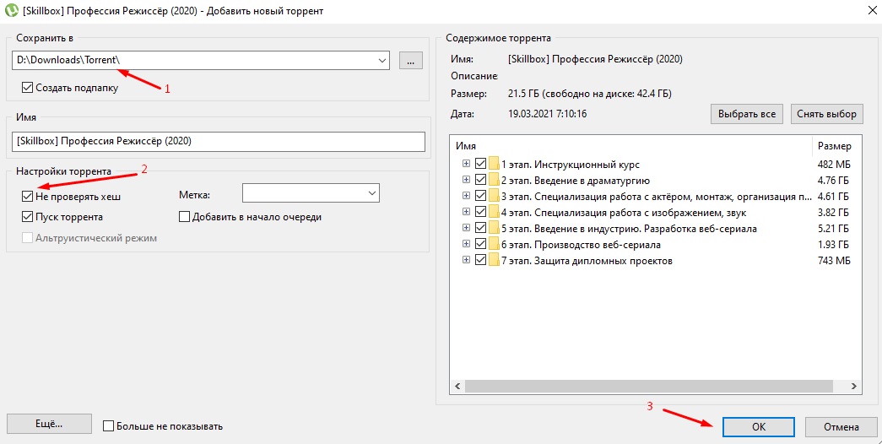The width and height of the screenshot is (882, 444).
Task: Click folder icon of '1 этап. Инструкционный курс'
Action: (x=494, y=165)
